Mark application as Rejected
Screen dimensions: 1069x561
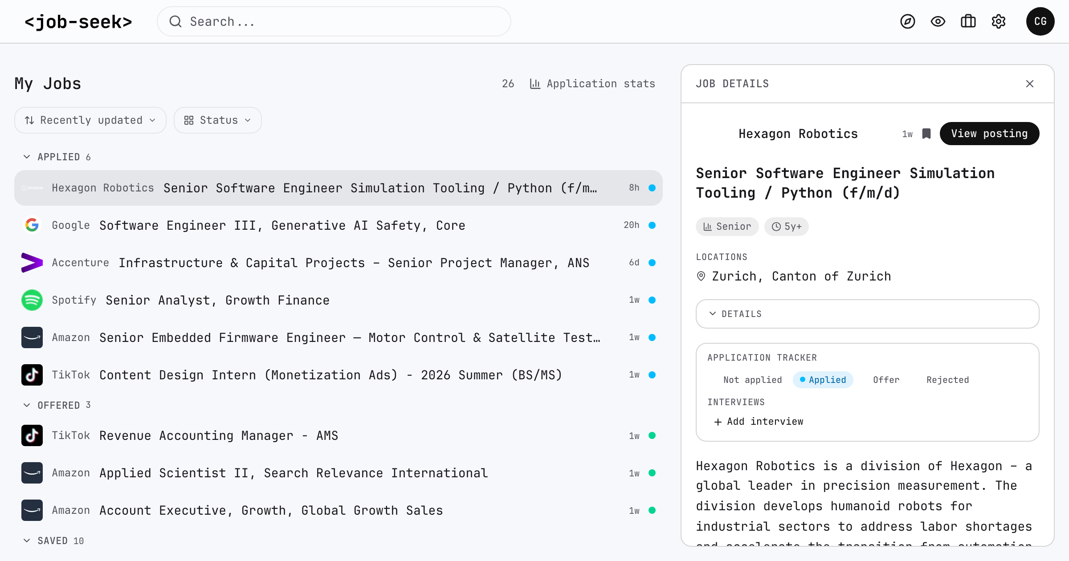point(947,380)
